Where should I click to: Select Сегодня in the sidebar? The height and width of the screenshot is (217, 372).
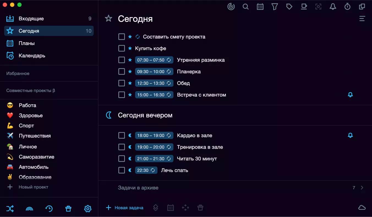point(49,31)
